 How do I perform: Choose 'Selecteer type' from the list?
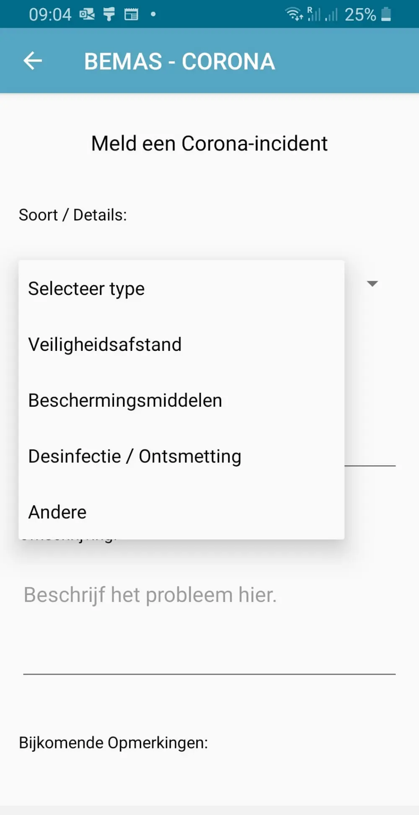pyautogui.click(x=86, y=288)
